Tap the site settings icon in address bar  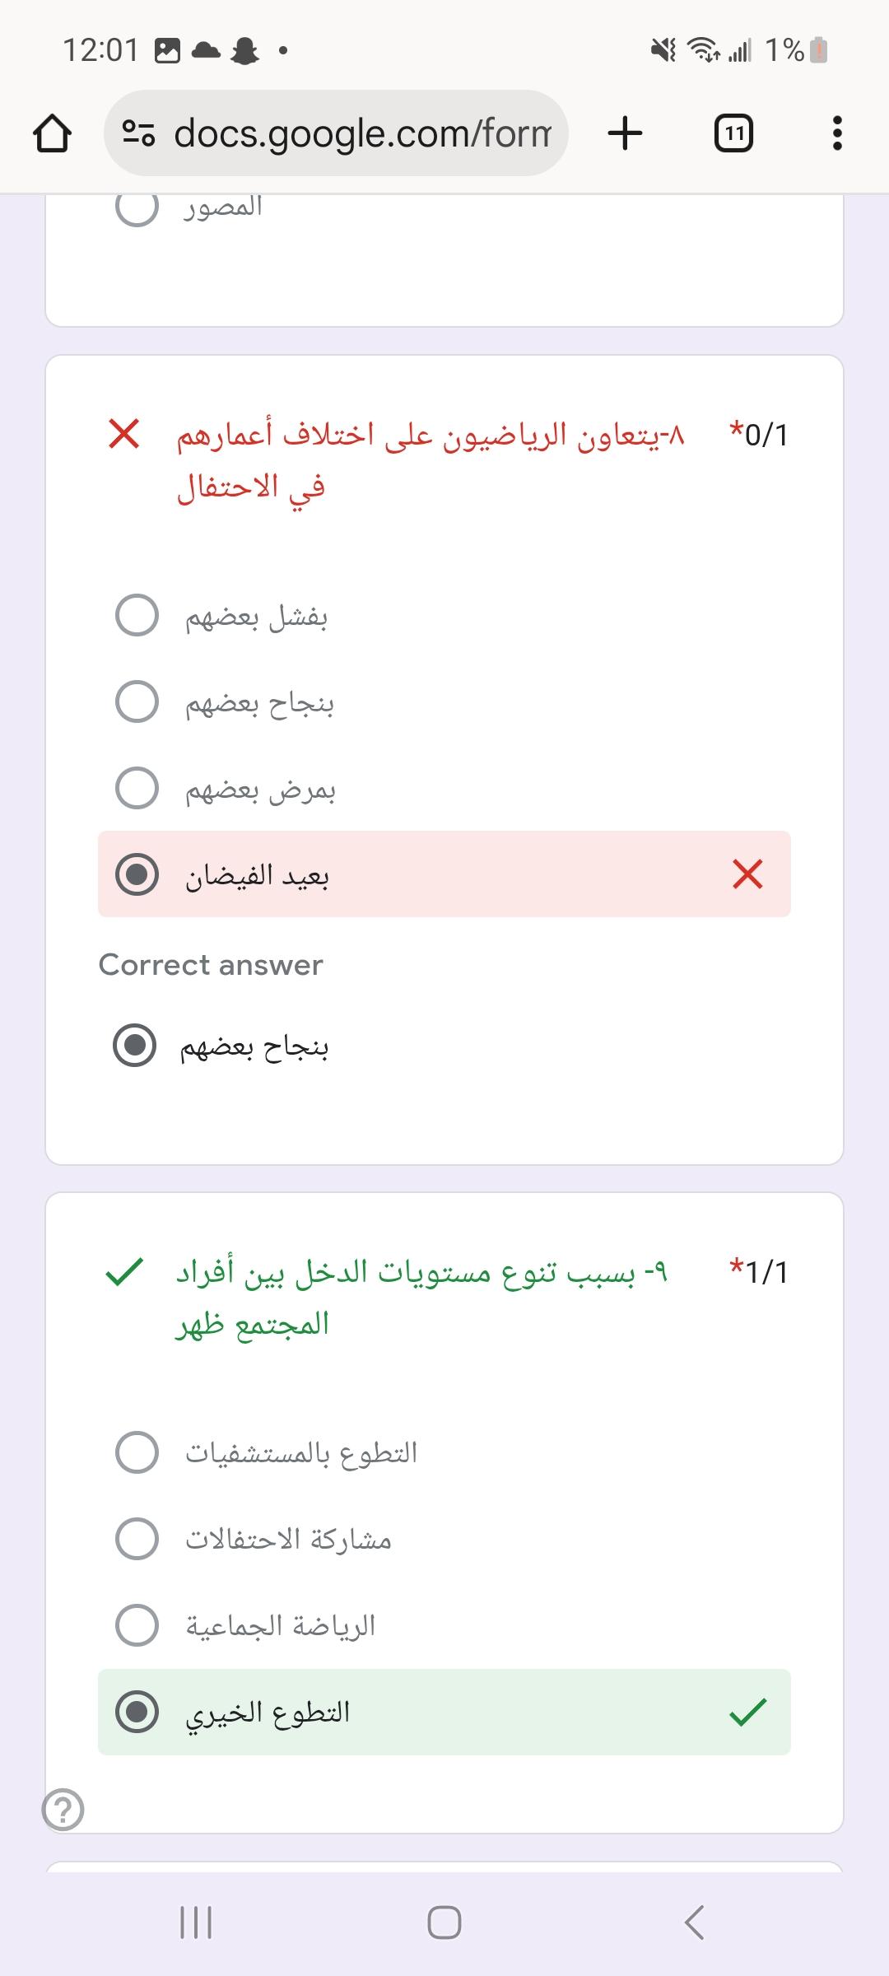(138, 133)
